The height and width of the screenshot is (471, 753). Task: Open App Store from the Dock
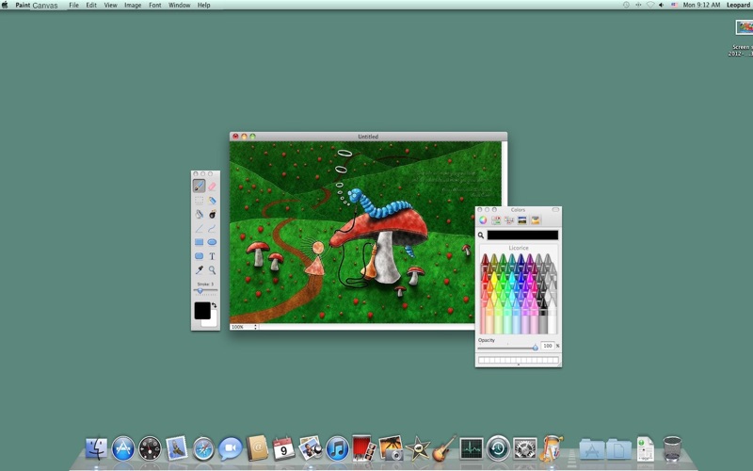(123, 448)
